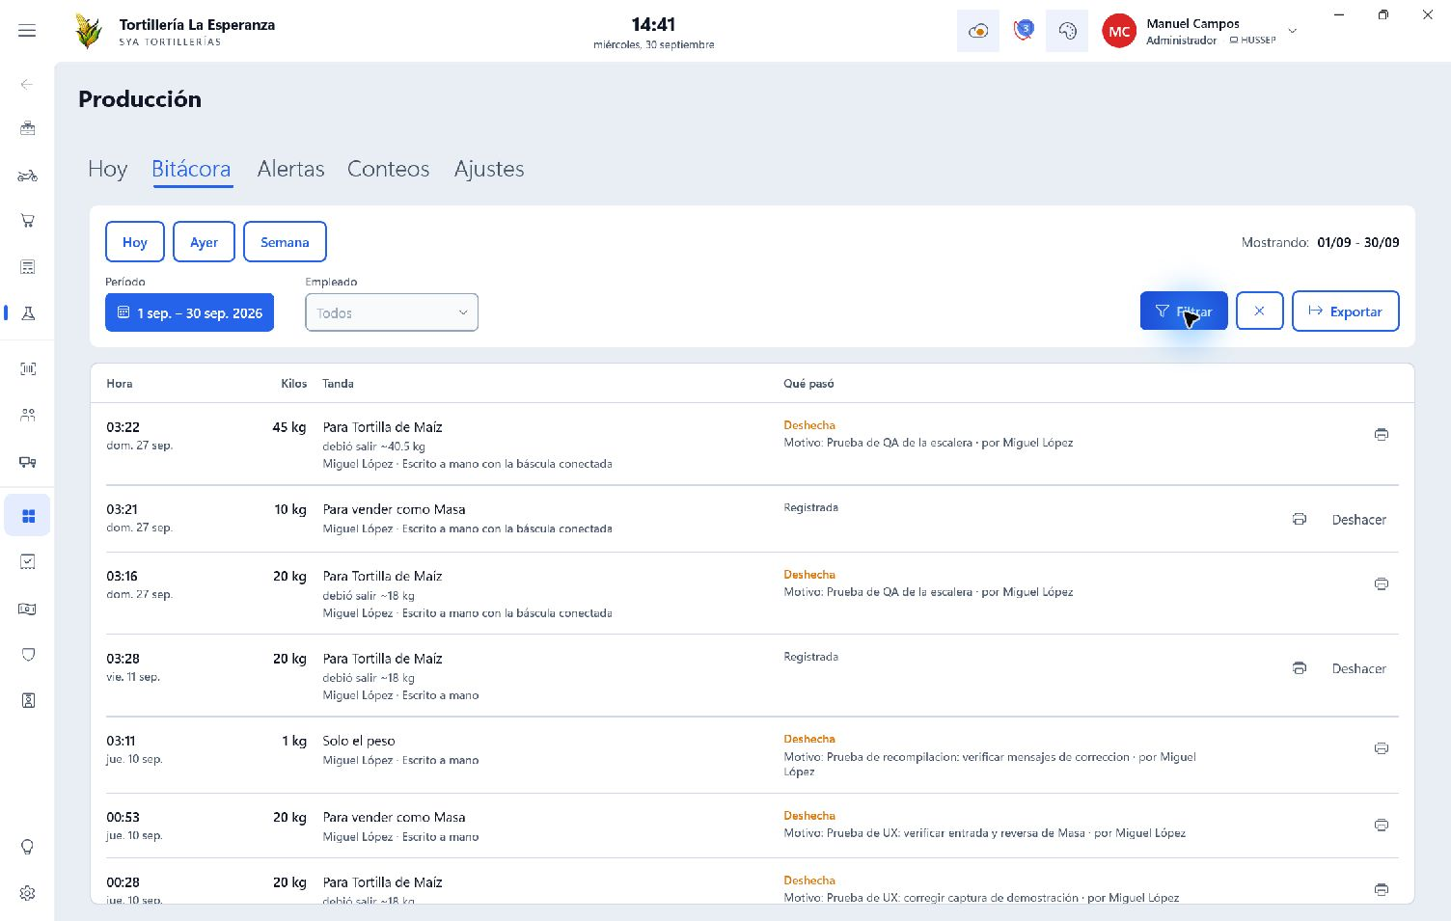This screenshot has height=921, width=1451.
Task: Print the 00:53 Para vender como Masa entry
Action: (x=1382, y=825)
